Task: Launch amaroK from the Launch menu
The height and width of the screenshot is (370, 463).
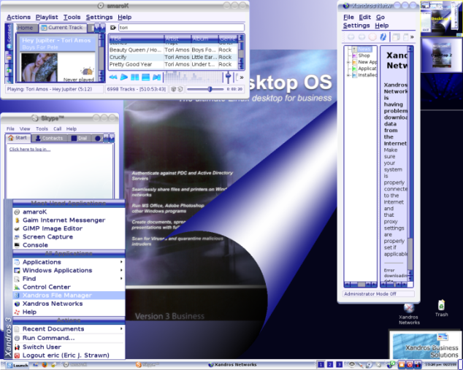Action: 69,212
